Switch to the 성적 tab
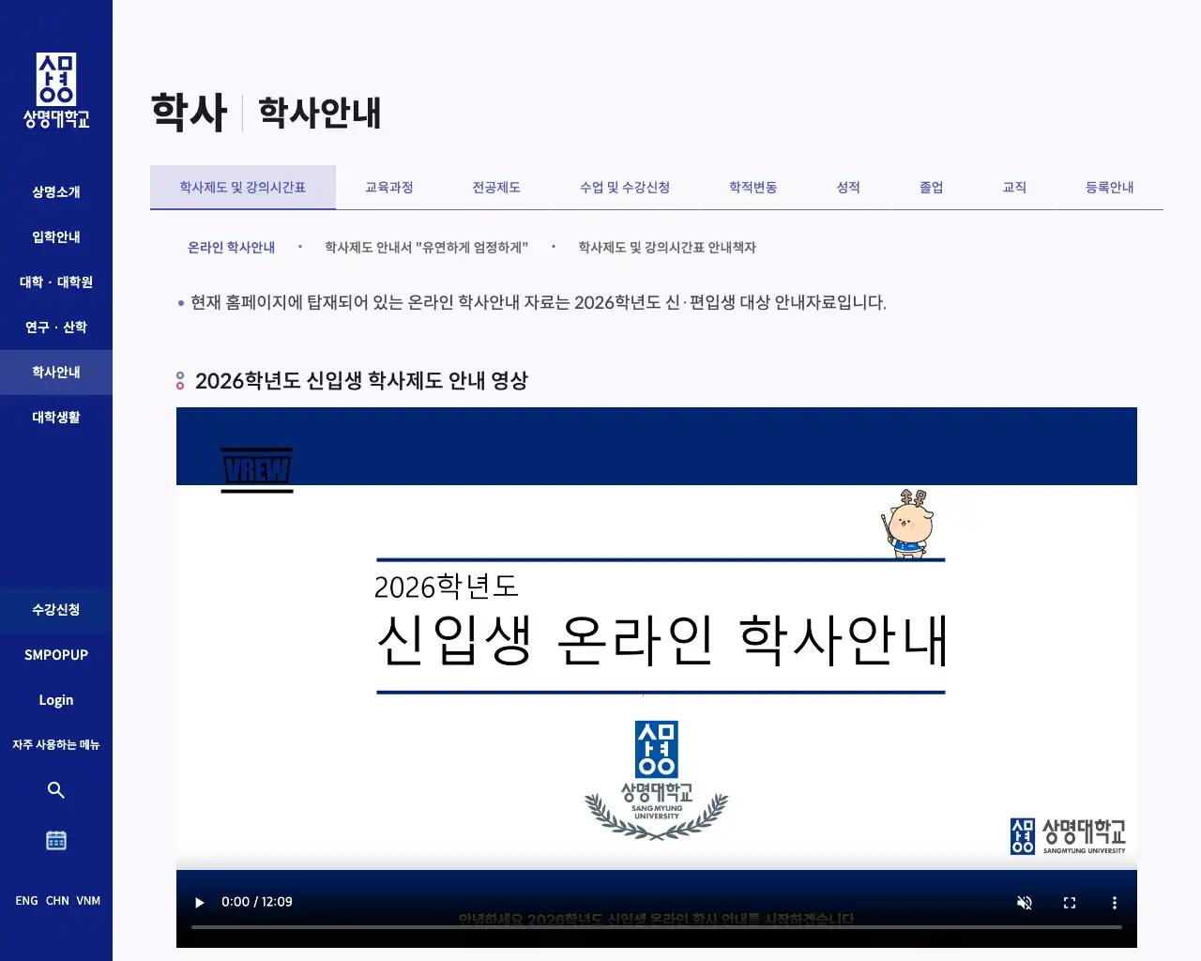Viewport: 1201px width, 961px height. [848, 188]
